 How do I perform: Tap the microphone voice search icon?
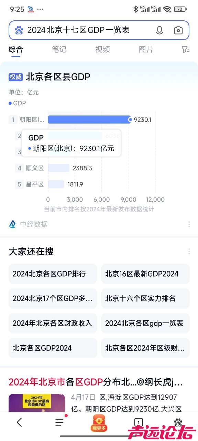point(159,30)
